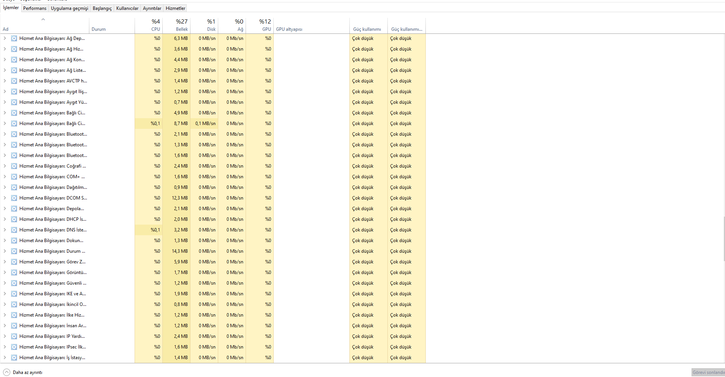This screenshot has height=377, width=725.
Task: Expand the Bluetoot... row using 1,3 MB
Action: click(x=5, y=145)
